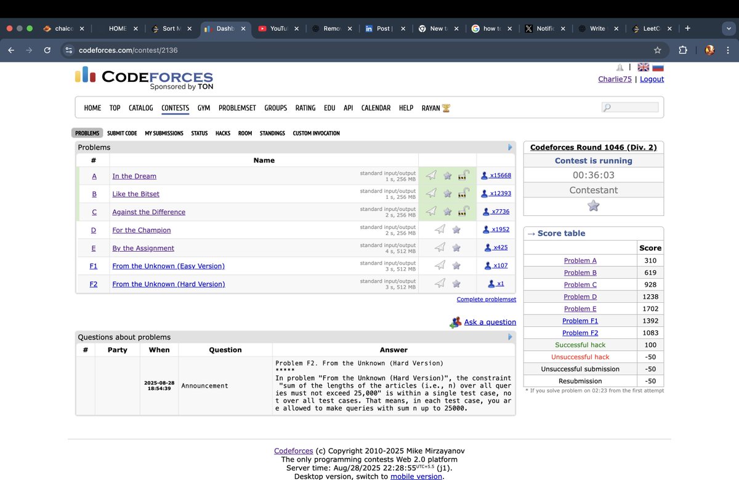739x480 pixels.
Task: Switch site language to Russian flag
Action: click(x=658, y=68)
